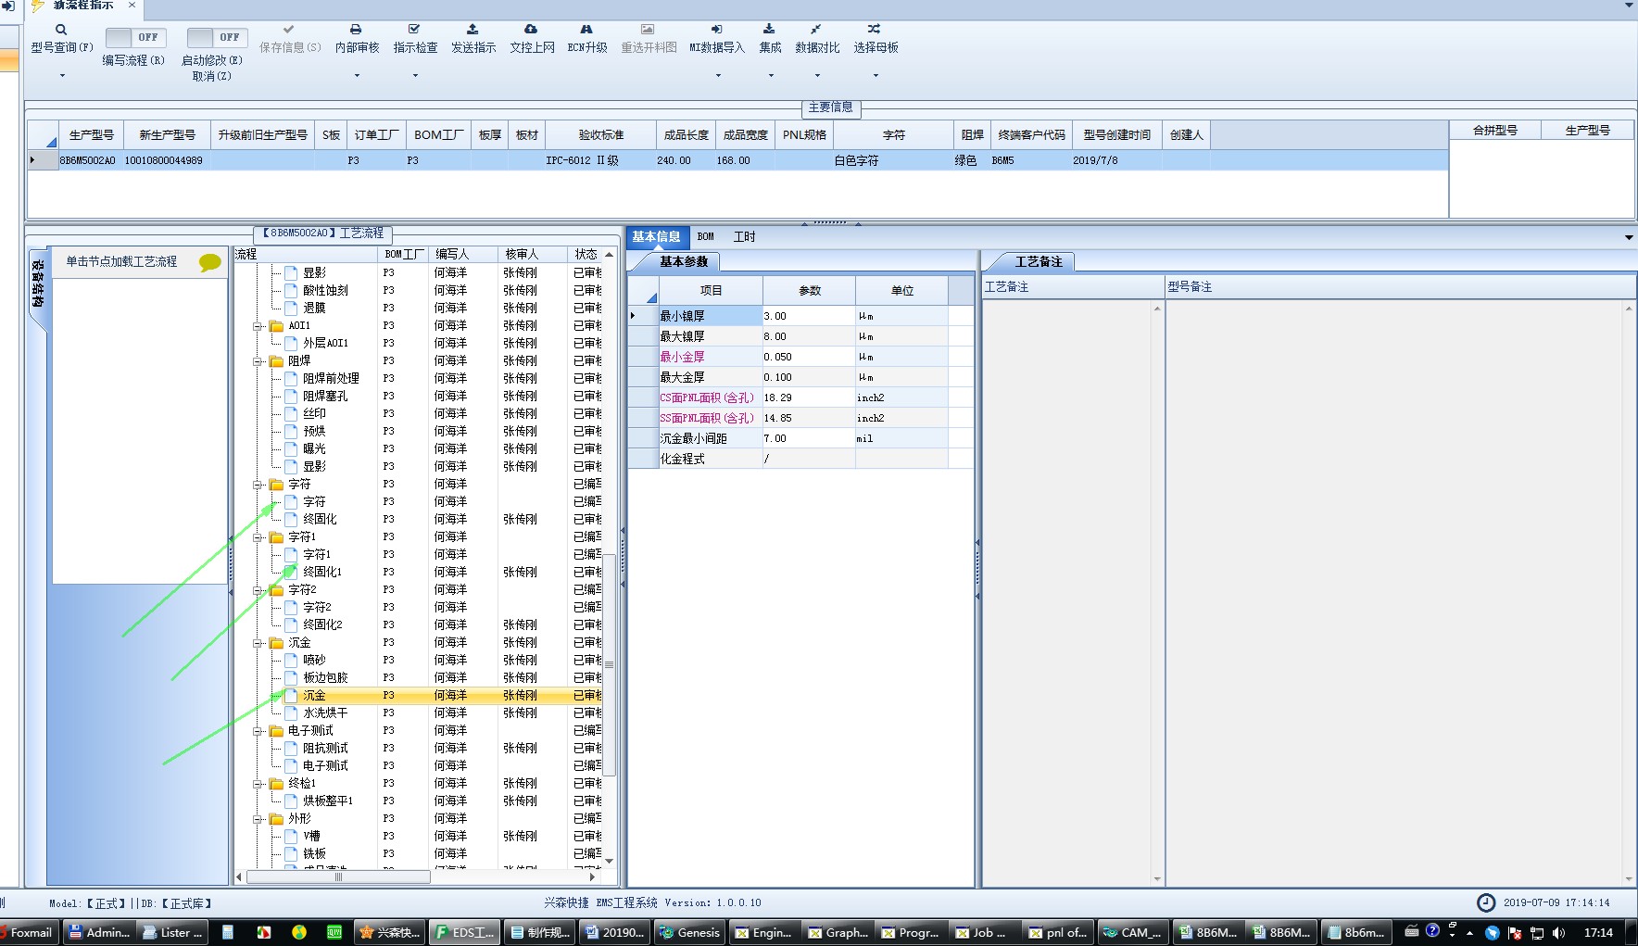Open dropdown arrow under 指示检查

[x=415, y=76]
